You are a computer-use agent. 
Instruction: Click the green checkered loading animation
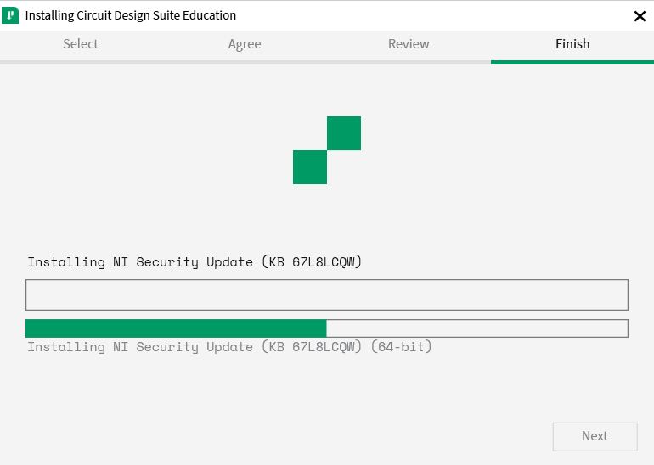pos(327,150)
